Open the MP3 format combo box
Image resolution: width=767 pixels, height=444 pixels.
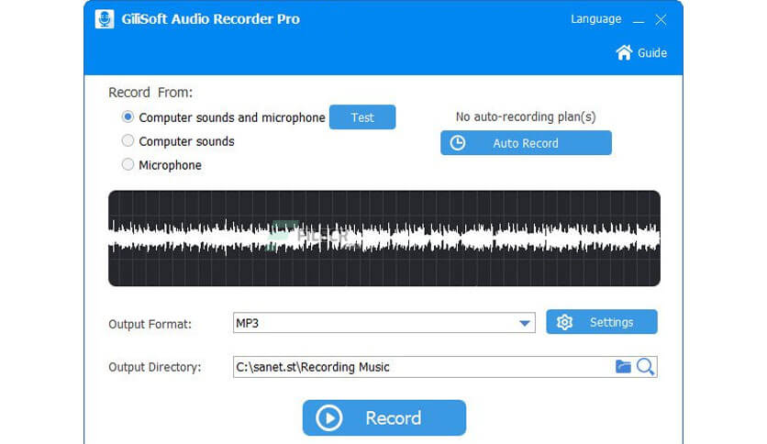click(x=376, y=323)
